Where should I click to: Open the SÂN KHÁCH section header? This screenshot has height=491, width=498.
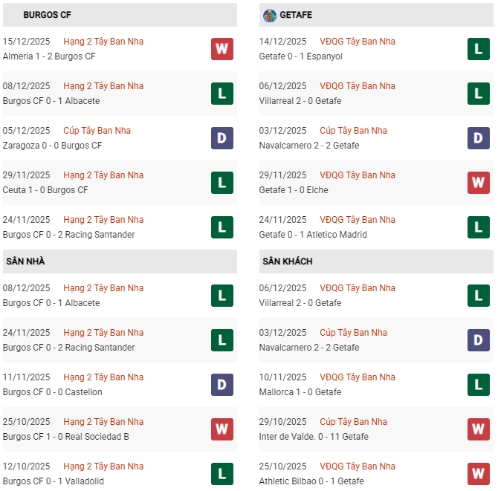pos(287,261)
